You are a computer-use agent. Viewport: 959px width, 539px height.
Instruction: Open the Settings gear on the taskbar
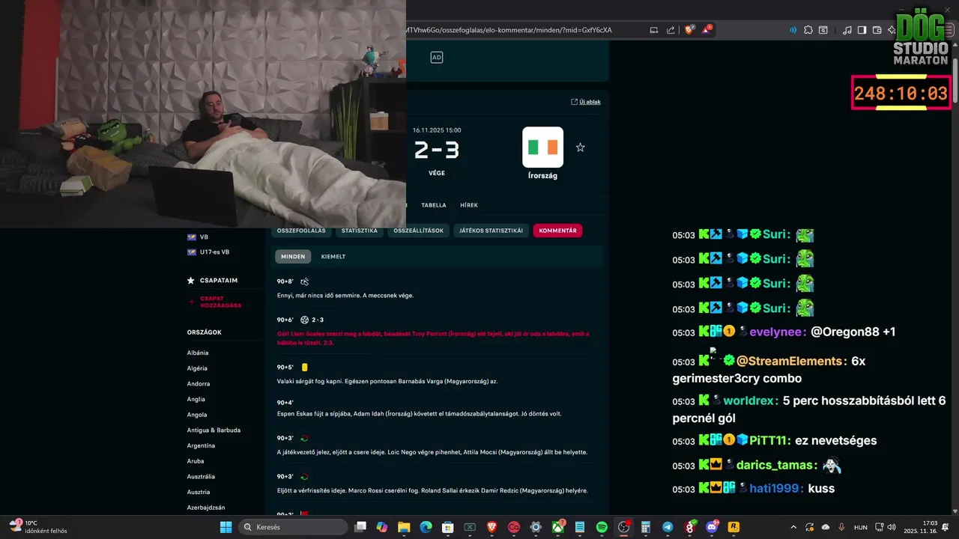click(x=536, y=527)
